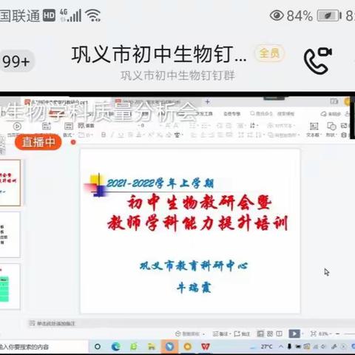The height and width of the screenshot is (355, 355).
Task: Insert a text box (文本框)
Action: pyautogui.click(x=314, y=129)
